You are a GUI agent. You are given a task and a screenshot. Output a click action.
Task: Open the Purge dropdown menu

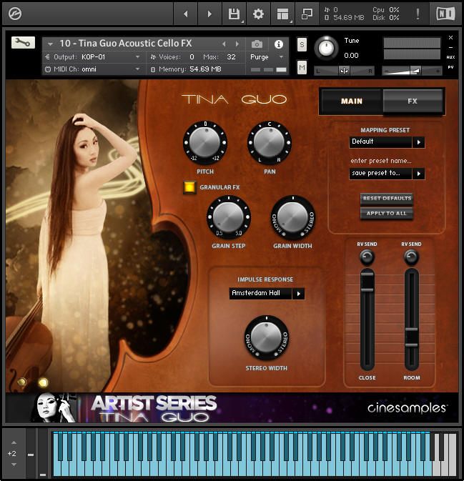click(267, 57)
